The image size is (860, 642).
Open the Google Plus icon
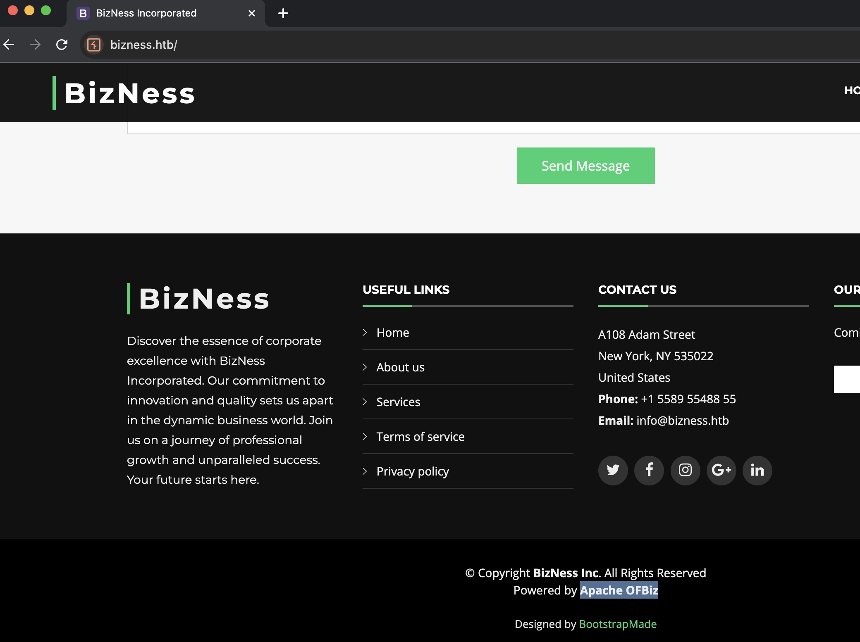coord(721,470)
